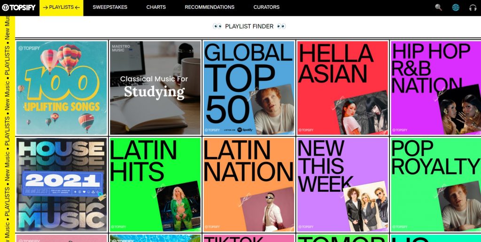481x242 pixels.
Task: Open Classical Music For Studying playlist
Action: click(155, 88)
